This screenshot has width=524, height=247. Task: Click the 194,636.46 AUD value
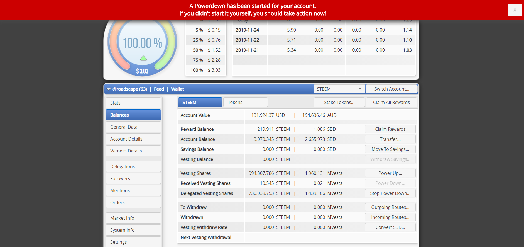pos(319,115)
